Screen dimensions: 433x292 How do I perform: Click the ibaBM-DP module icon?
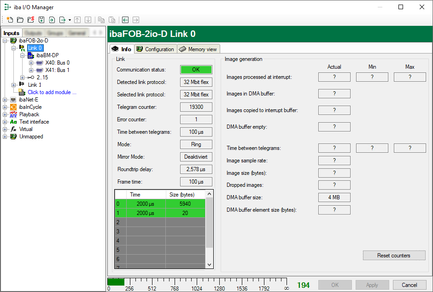pos(31,55)
